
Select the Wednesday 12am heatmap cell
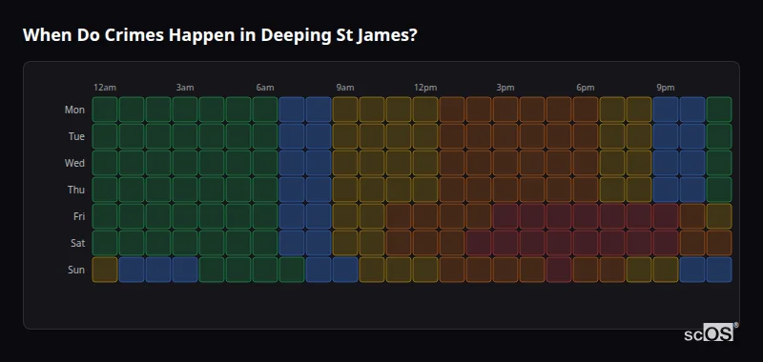point(105,163)
